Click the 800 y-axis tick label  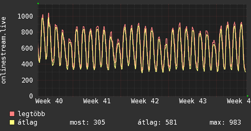click(x=27, y=32)
